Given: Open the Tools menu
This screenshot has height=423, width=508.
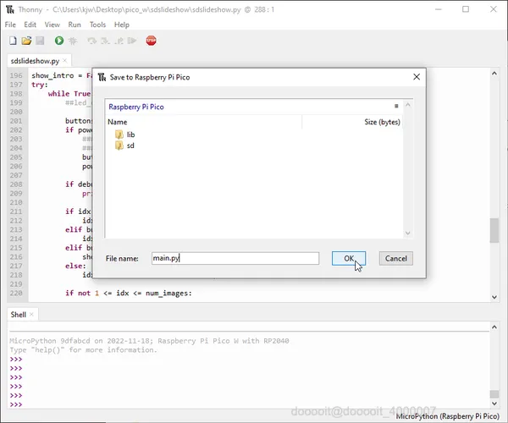Looking at the screenshot, I should (97, 25).
